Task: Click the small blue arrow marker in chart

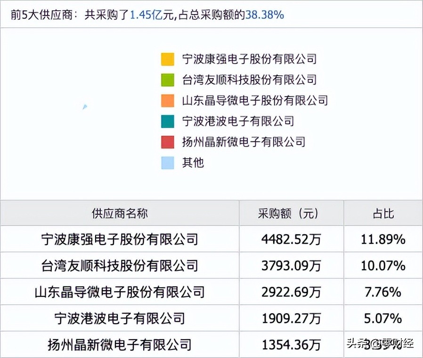Action: 85,106
